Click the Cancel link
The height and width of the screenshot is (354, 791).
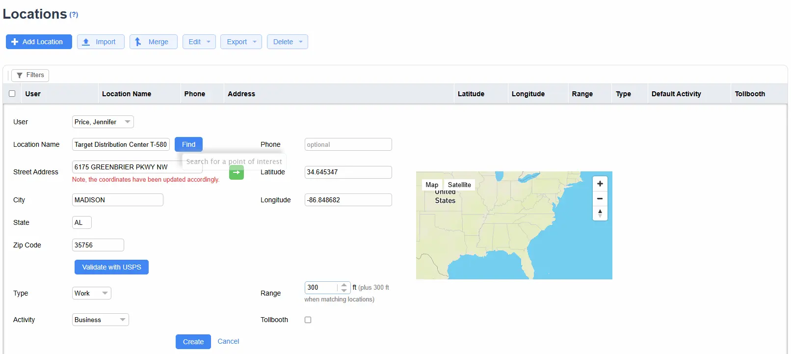(228, 341)
